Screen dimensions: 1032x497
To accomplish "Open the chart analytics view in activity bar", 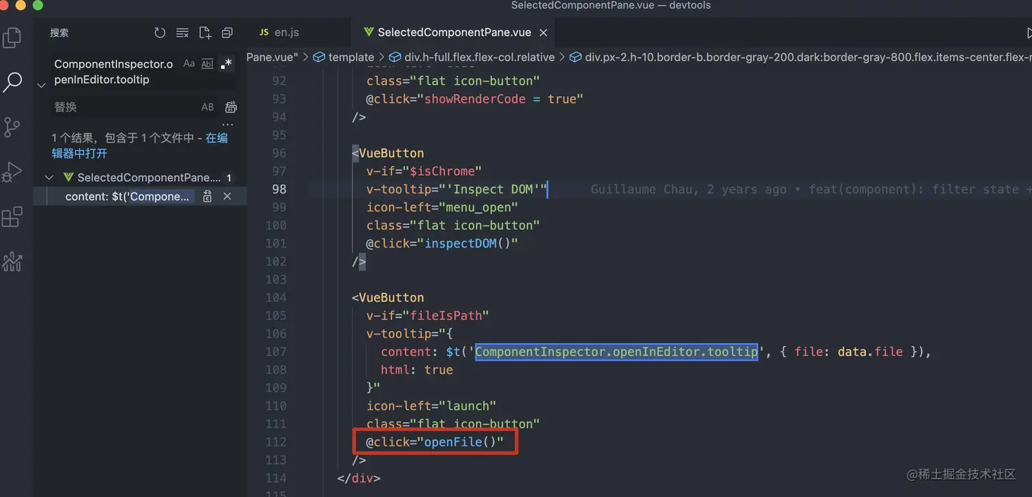I will [12, 261].
